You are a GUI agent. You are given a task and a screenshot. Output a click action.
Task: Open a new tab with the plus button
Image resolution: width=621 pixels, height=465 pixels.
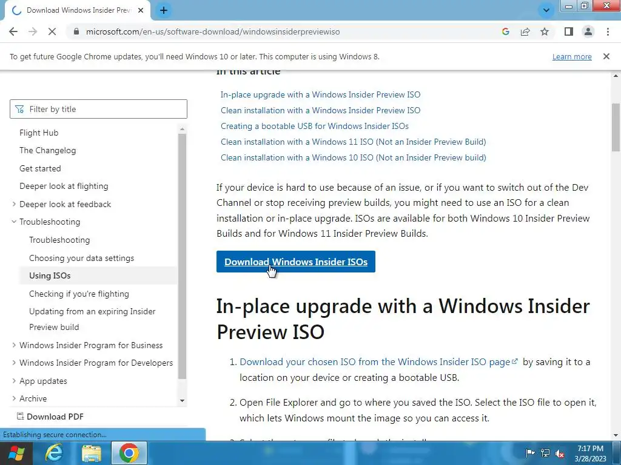click(x=164, y=10)
